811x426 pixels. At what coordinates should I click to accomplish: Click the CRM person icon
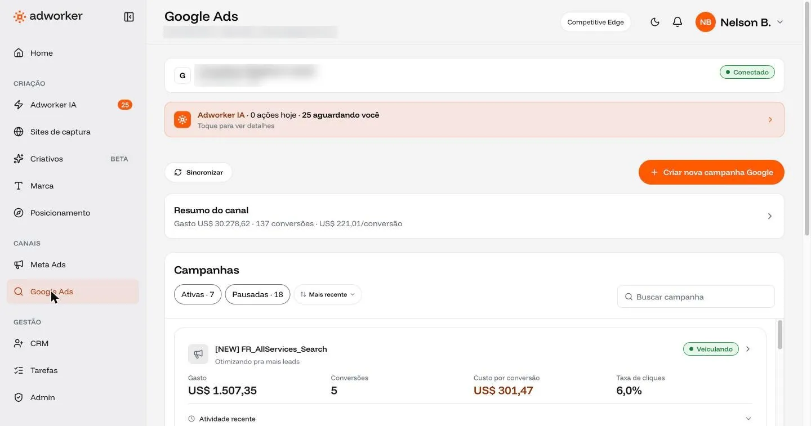pyautogui.click(x=19, y=343)
